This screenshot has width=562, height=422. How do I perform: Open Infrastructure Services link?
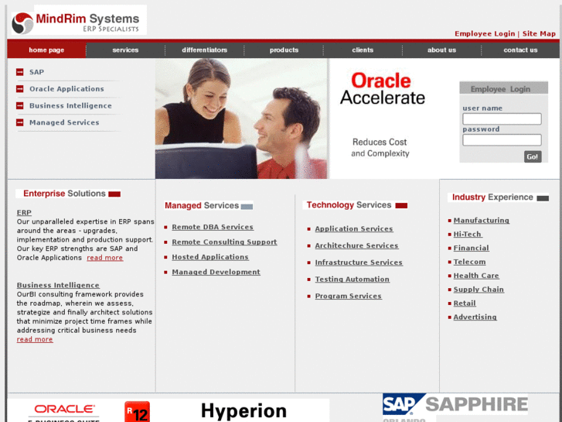(359, 262)
